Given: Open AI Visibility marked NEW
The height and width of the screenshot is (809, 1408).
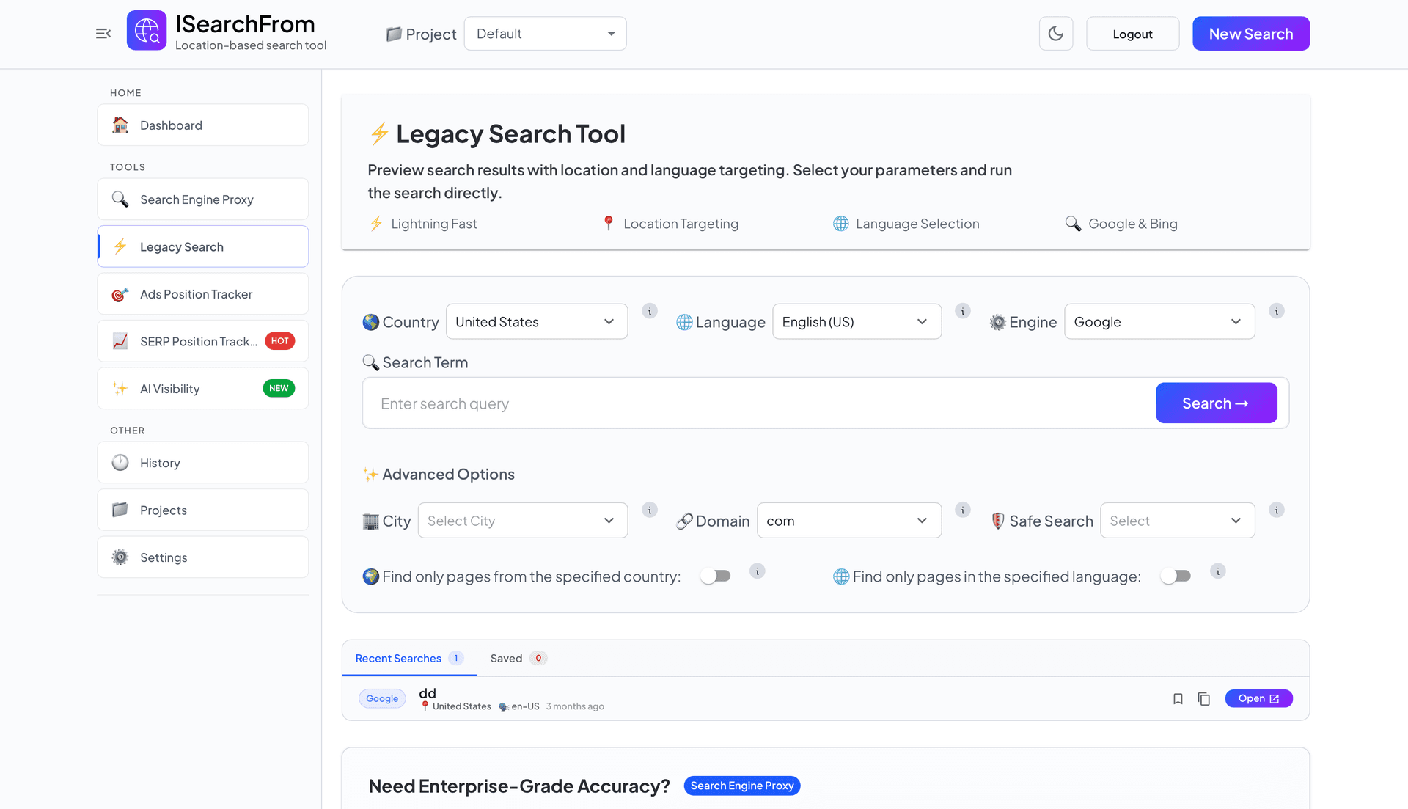Looking at the screenshot, I should pyautogui.click(x=203, y=389).
